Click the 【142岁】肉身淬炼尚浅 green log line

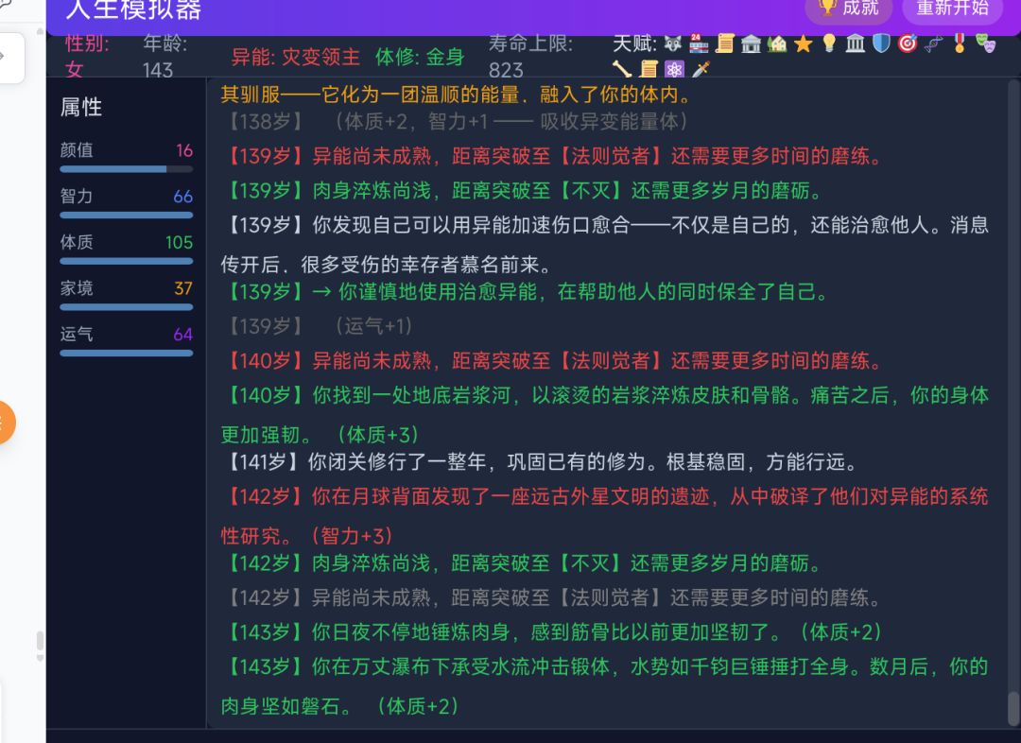[x=523, y=563]
